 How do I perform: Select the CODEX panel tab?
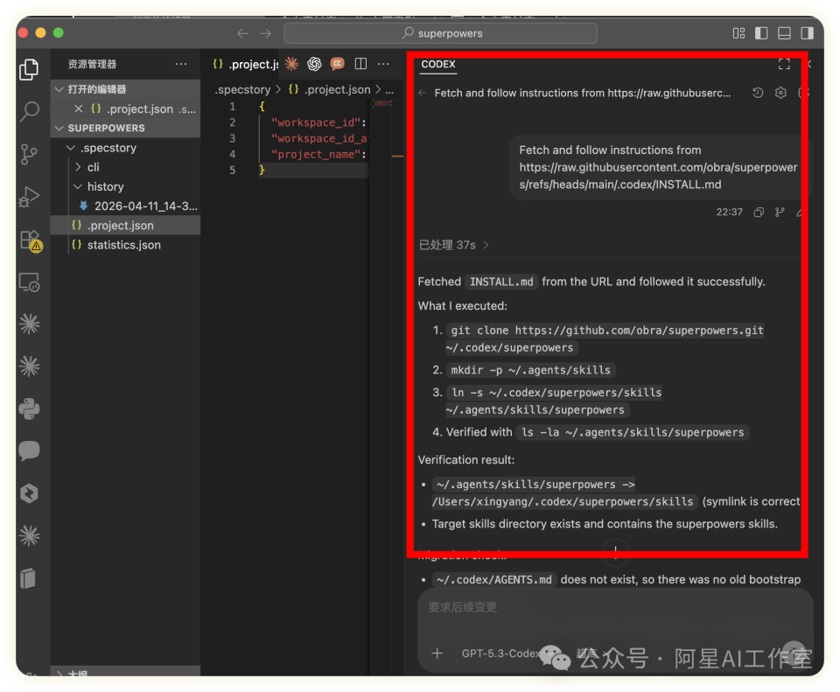coord(437,65)
